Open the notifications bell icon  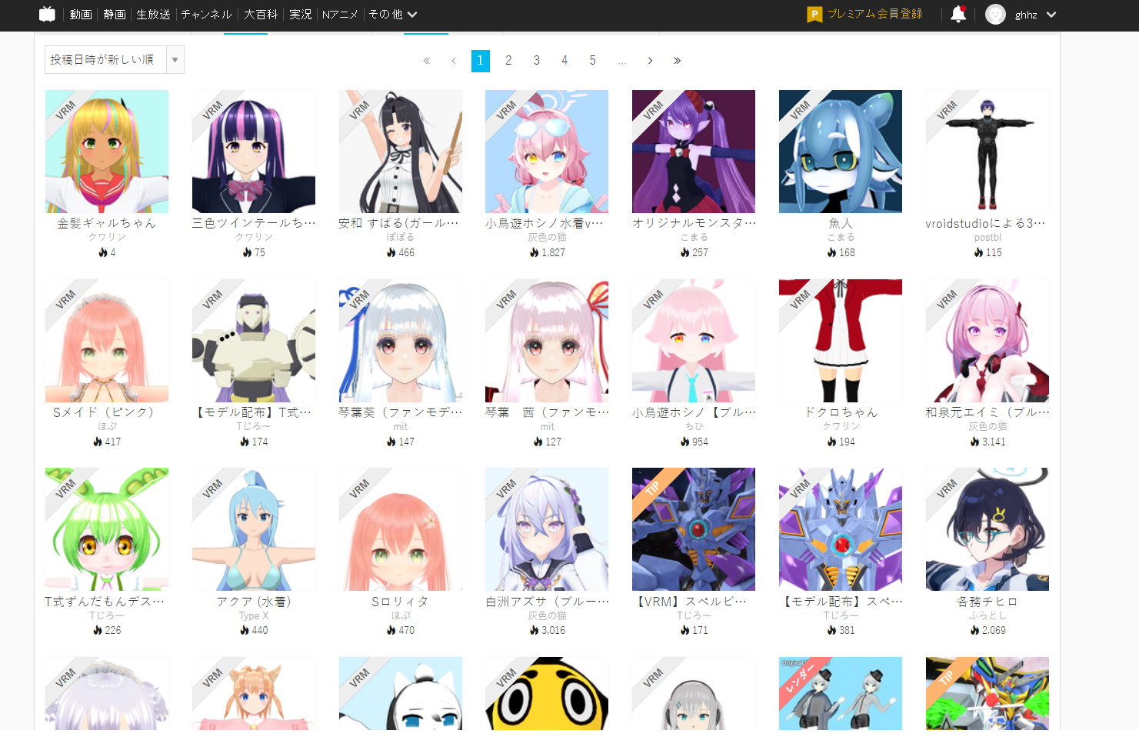[x=958, y=14]
